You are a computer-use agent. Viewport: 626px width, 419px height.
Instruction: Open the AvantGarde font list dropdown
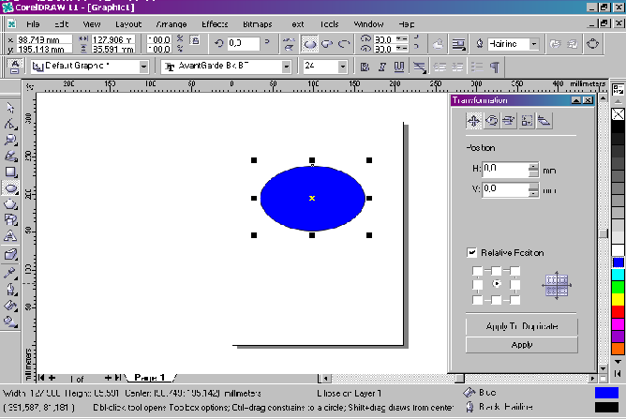pos(286,67)
